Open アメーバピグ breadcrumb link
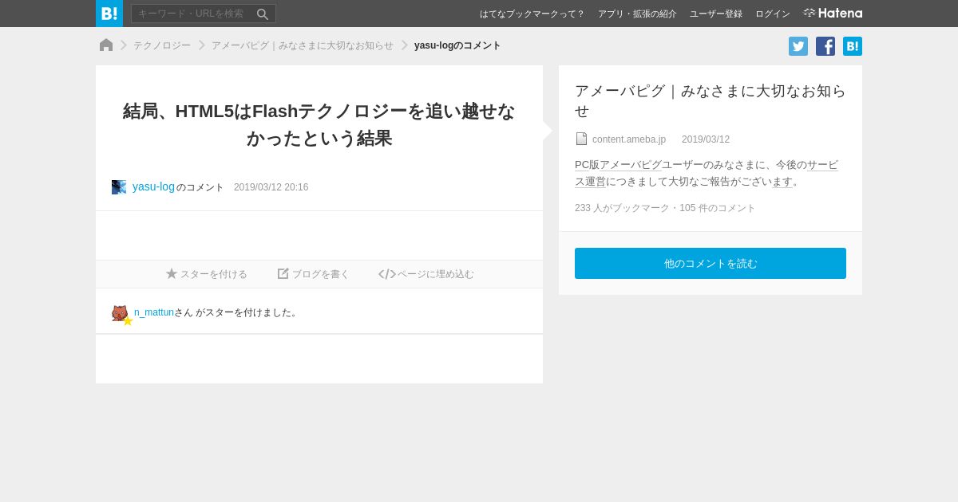This screenshot has width=958, height=502. [303, 45]
